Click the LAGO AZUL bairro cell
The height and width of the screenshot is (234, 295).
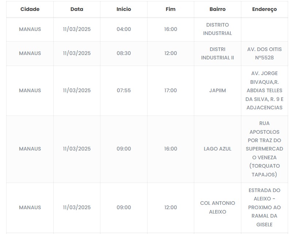pyautogui.click(x=218, y=149)
